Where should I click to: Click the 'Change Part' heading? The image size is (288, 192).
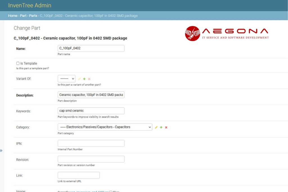pos(27,28)
